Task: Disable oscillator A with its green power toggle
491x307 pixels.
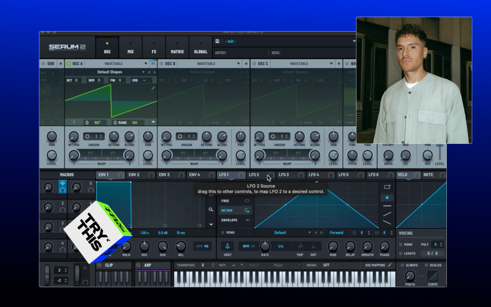Action: tap(69, 63)
